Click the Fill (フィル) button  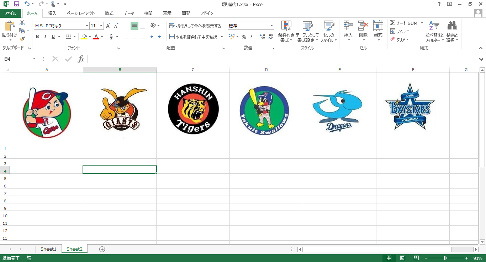(x=400, y=31)
